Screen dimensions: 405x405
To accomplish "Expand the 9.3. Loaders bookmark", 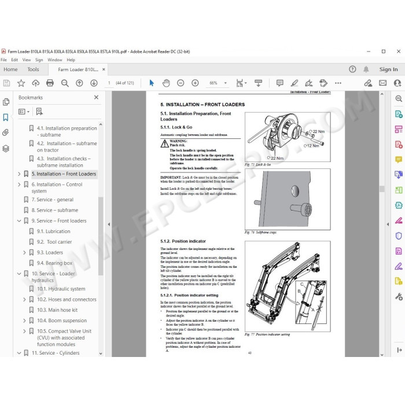I will point(24,253).
